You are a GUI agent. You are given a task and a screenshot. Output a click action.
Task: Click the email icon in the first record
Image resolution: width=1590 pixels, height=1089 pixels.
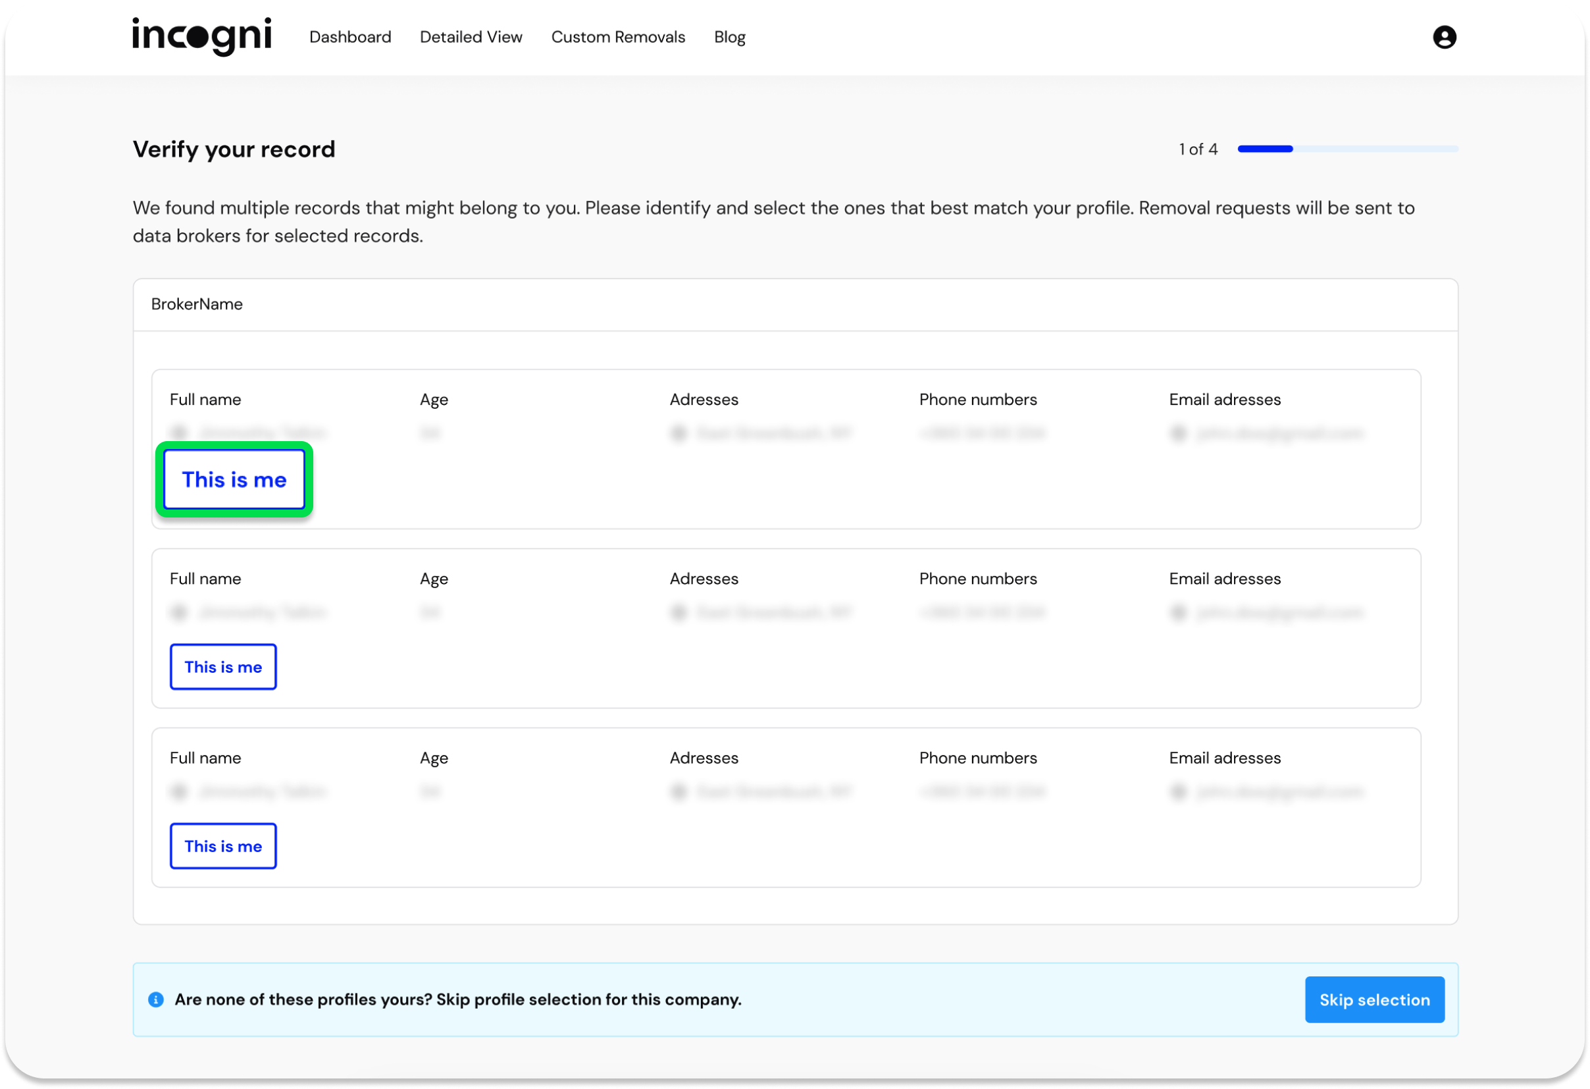coord(1177,433)
